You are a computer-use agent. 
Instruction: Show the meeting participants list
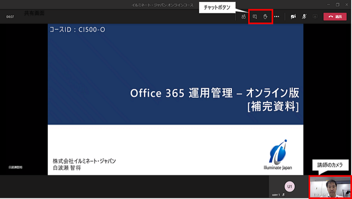(x=243, y=17)
